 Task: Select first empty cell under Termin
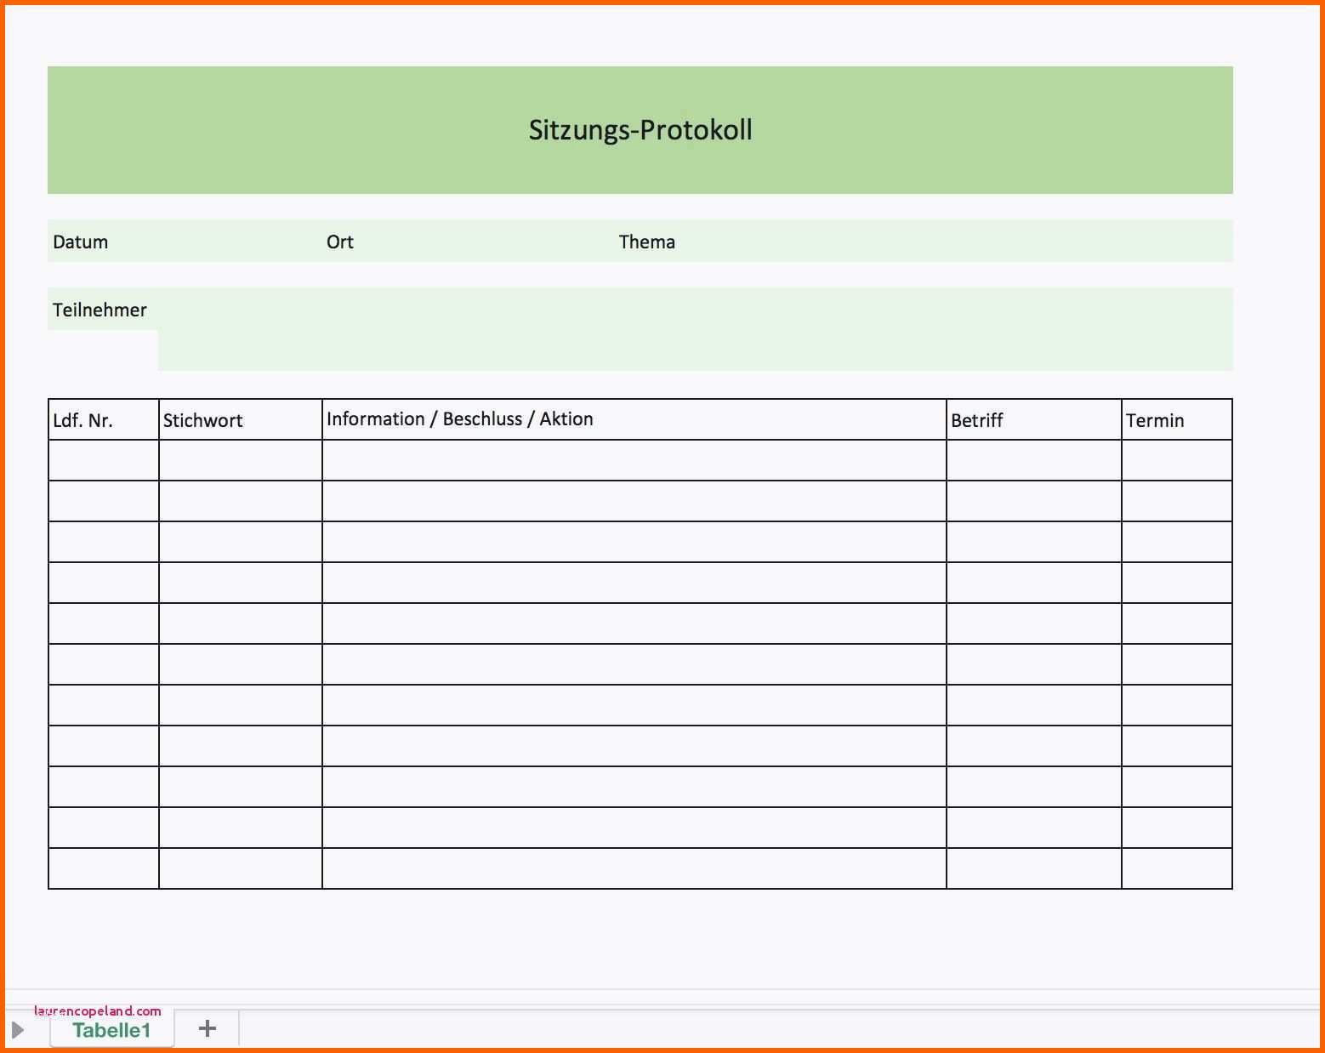tap(1176, 460)
